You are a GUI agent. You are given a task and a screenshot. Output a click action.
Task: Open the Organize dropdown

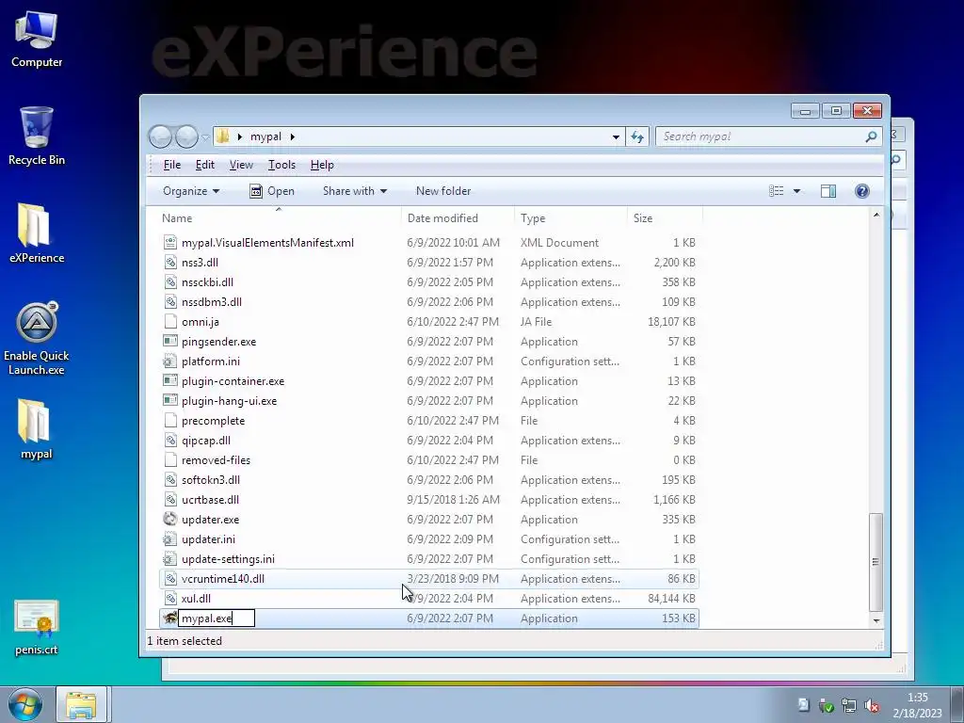point(190,191)
